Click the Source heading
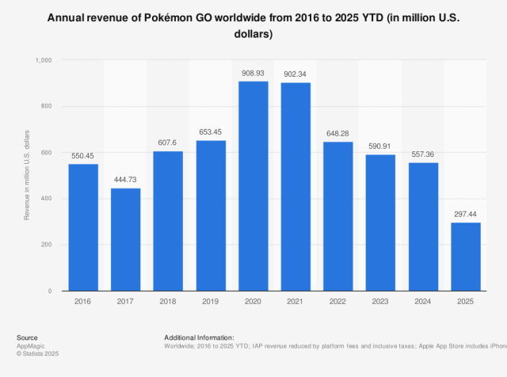 [27, 337]
